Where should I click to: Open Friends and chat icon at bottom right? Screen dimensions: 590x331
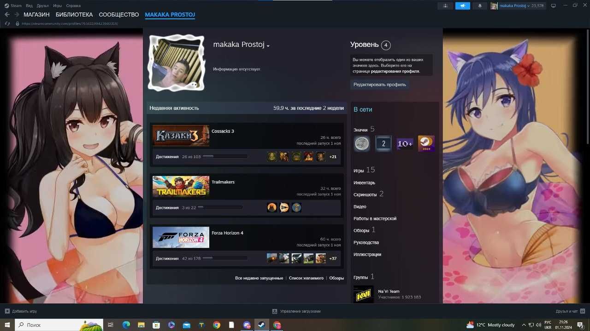[x=583, y=311]
